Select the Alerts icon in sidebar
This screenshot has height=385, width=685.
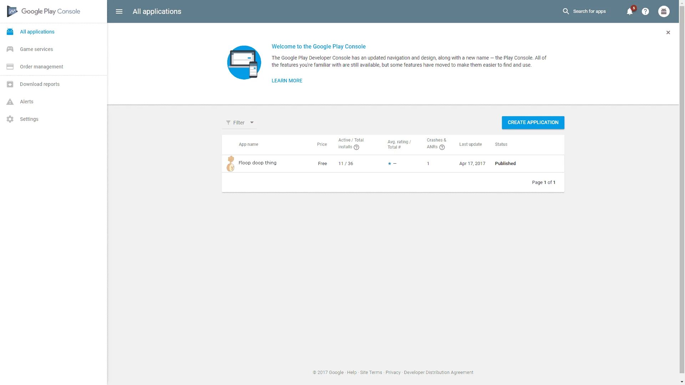click(10, 102)
